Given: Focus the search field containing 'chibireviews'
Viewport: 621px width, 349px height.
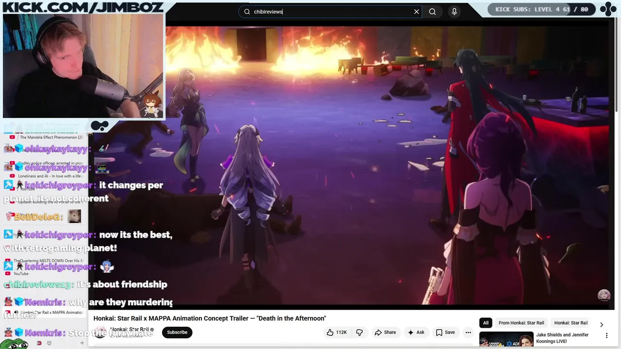Looking at the screenshot, I should click(x=330, y=12).
